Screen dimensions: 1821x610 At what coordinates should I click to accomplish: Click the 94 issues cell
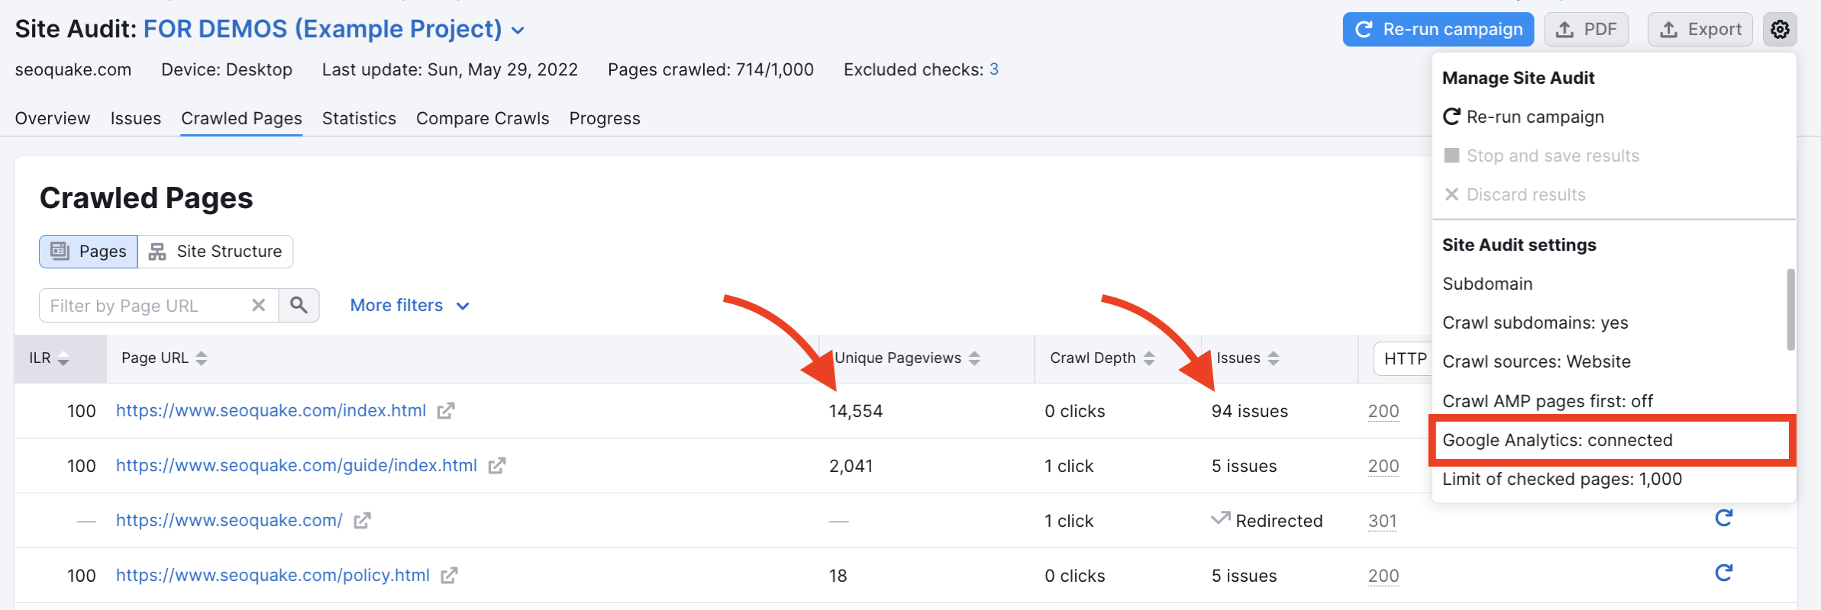(x=1250, y=411)
